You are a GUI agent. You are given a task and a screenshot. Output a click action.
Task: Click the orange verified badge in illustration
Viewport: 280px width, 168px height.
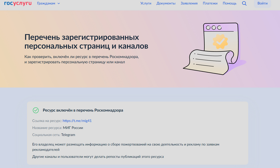220,41
